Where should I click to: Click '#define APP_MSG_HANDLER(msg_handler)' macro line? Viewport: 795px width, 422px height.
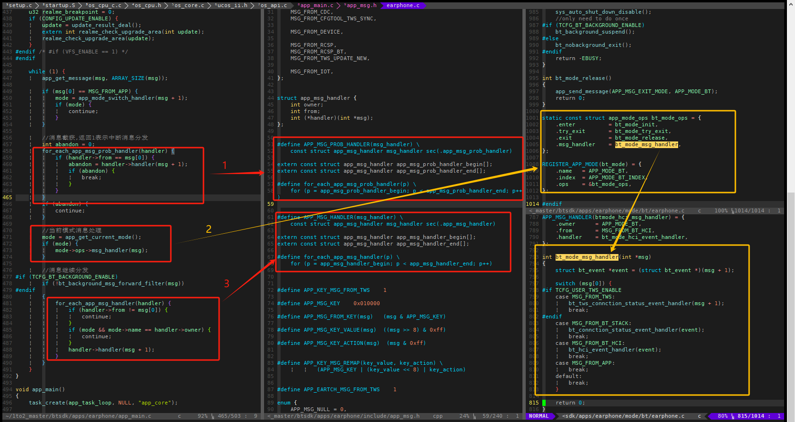[340, 217]
